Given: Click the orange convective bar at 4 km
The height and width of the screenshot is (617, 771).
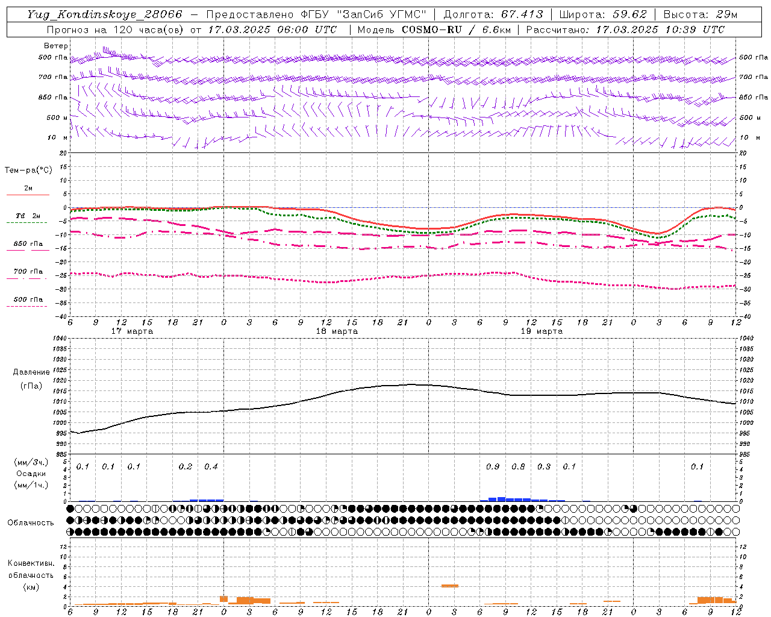Looking at the screenshot, I should (450, 586).
